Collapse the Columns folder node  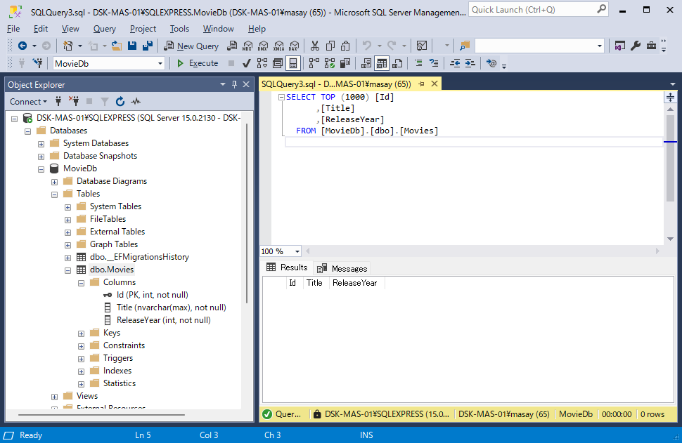(82, 283)
